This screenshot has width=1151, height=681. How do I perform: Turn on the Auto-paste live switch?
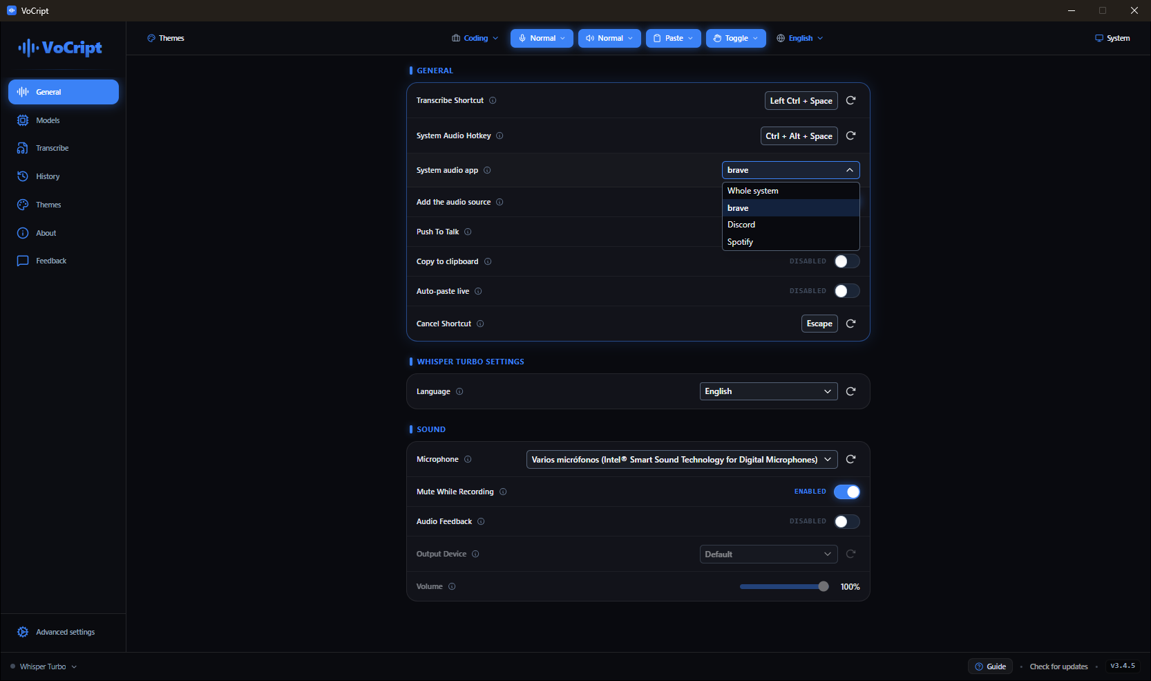point(847,291)
